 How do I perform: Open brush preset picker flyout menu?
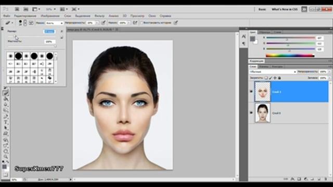point(61,31)
